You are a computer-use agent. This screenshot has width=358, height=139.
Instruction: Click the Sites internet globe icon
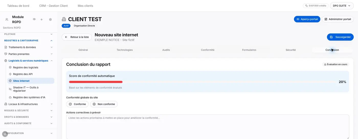point(10,81)
